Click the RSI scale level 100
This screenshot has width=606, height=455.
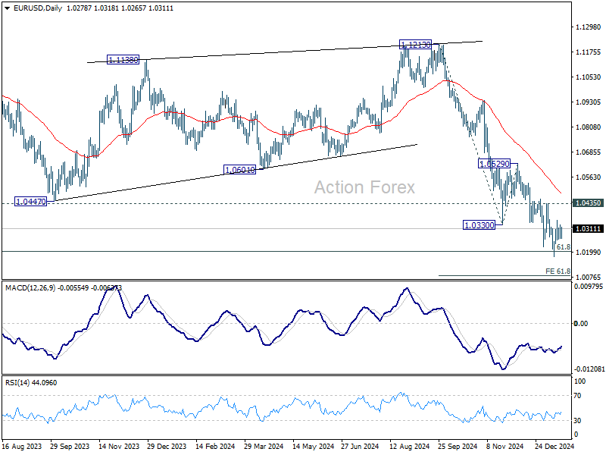click(x=579, y=381)
